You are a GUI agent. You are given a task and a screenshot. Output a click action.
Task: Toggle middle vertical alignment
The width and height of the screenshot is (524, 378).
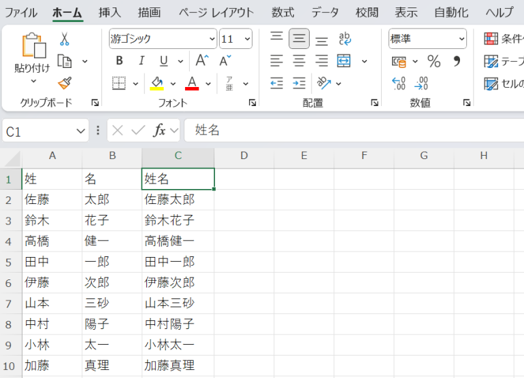299,39
